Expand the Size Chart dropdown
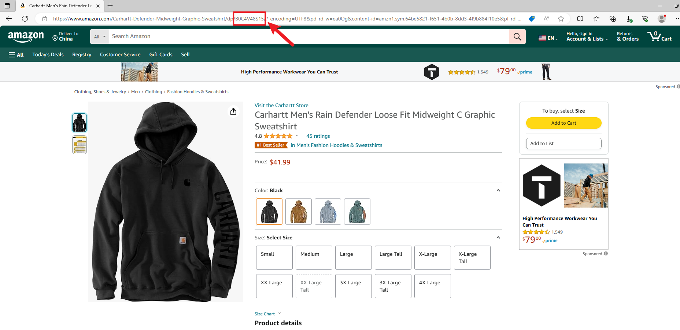This screenshot has height=330, width=680. tap(267, 314)
